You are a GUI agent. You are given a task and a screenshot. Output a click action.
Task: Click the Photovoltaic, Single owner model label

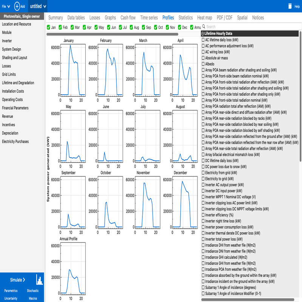(22, 16)
